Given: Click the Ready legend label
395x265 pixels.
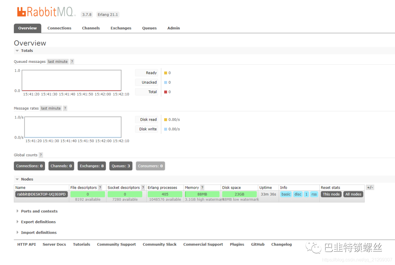Looking at the screenshot, I should tap(147, 73).
